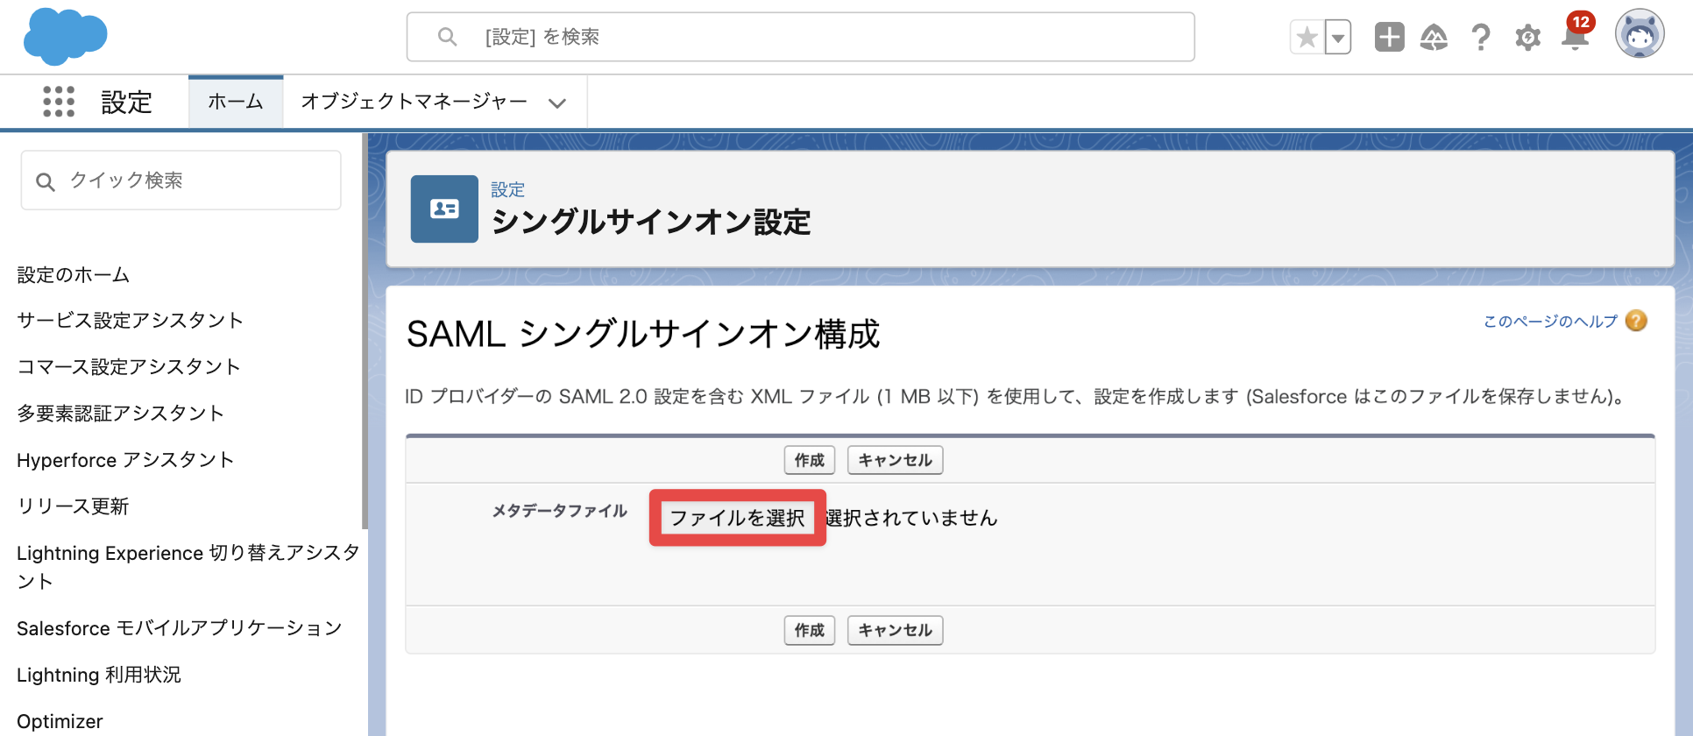This screenshot has width=1693, height=736.
Task: Open the global actions plus icon
Action: tap(1389, 38)
